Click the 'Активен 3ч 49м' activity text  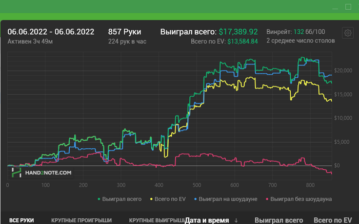30,41
